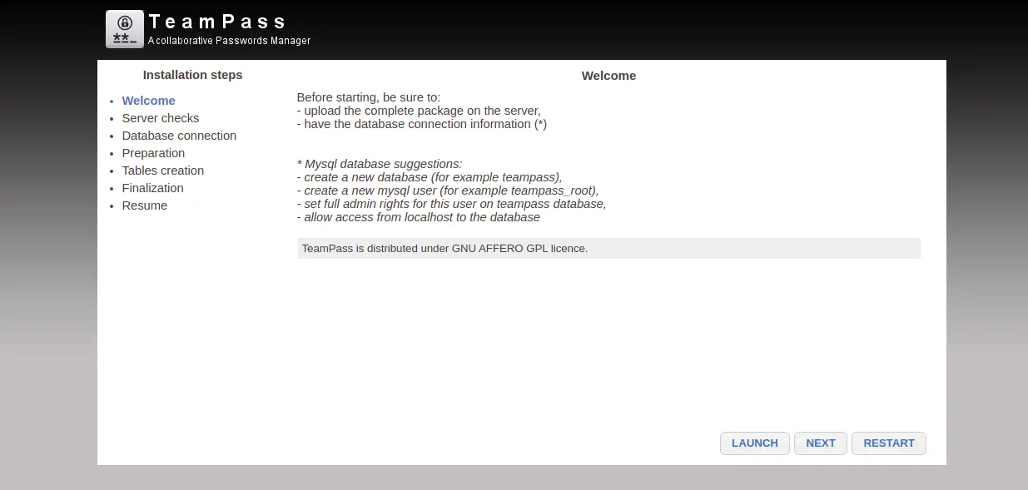Click the GNU AFFERO GPL licence notice

click(609, 249)
